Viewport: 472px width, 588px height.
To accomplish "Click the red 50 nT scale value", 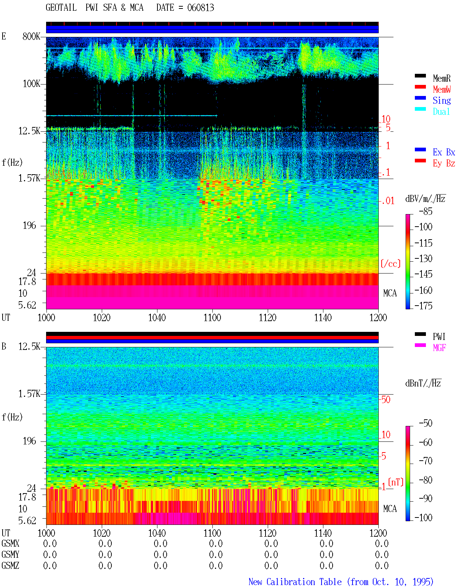I will [x=386, y=399].
